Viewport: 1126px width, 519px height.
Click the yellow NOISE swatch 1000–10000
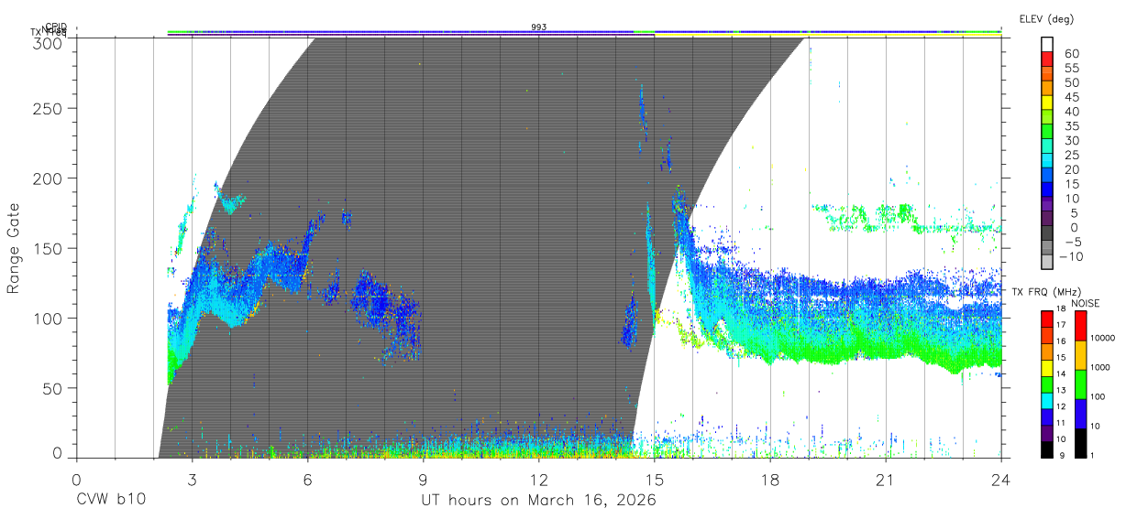pos(1079,354)
